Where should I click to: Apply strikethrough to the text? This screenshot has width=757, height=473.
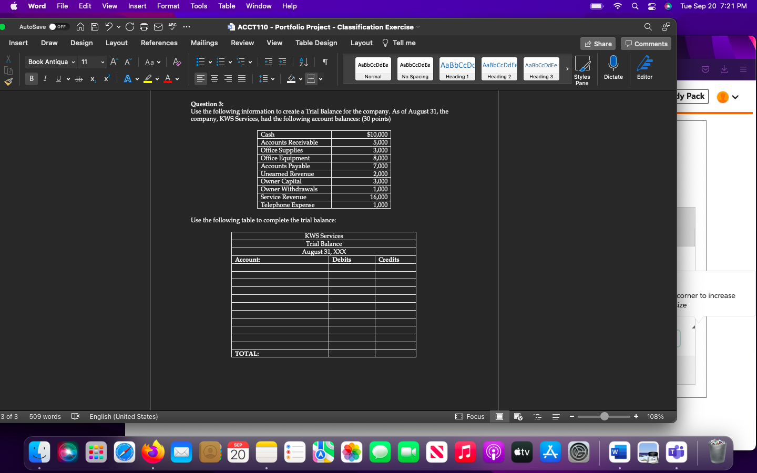(79, 79)
